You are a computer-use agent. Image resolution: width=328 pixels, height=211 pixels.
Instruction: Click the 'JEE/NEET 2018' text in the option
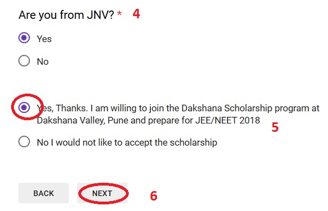point(228,120)
